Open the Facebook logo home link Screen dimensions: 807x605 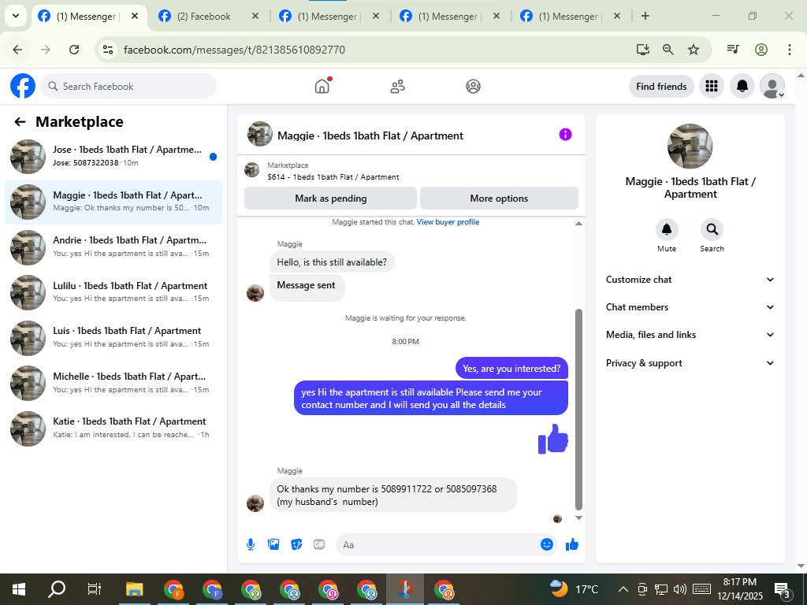tap(23, 86)
